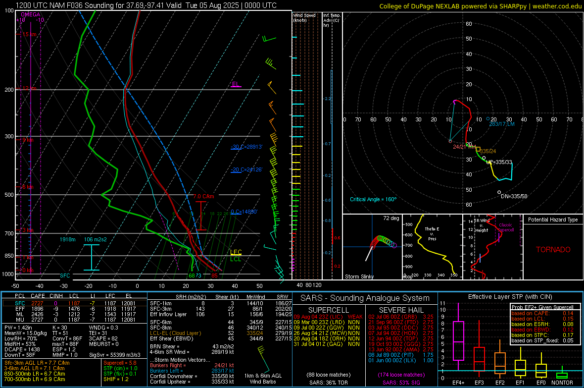Click the 24/21 RM label on the hodograph

coord(464,147)
